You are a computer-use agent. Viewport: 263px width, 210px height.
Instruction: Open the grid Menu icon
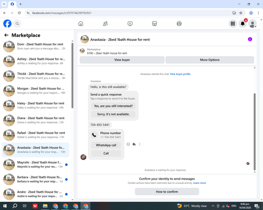(232, 24)
